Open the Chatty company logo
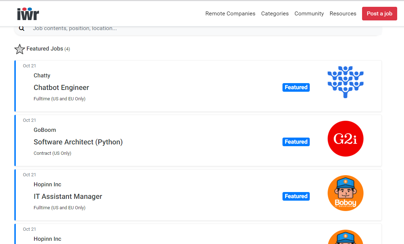The height and width of the screenshot is (244, 404). click(346, 82)
